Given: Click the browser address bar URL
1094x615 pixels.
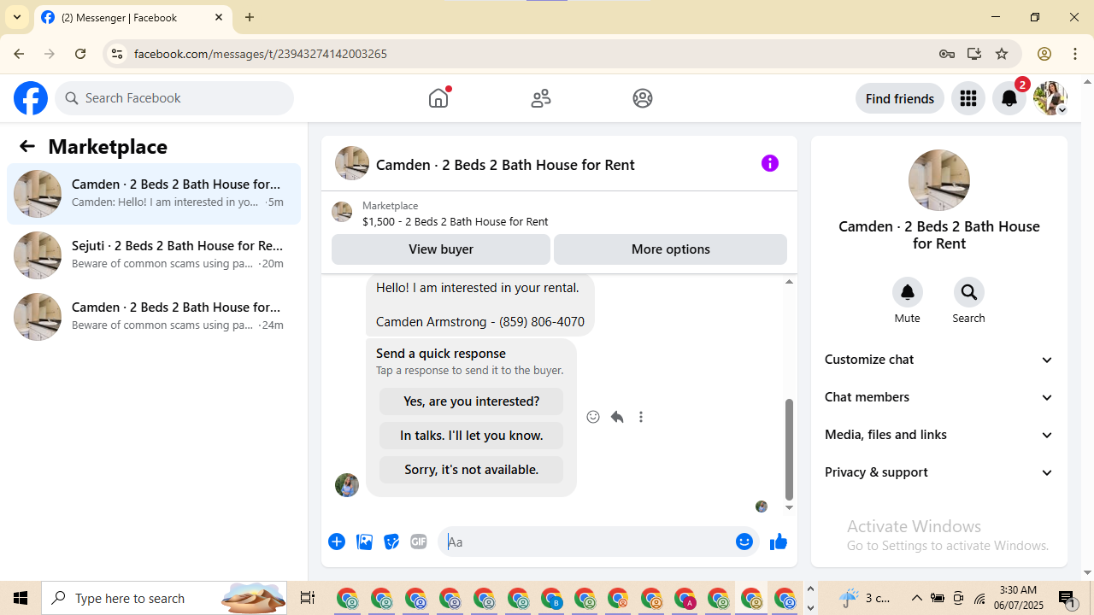Looking at the screenshot, I should pos(261,54).
